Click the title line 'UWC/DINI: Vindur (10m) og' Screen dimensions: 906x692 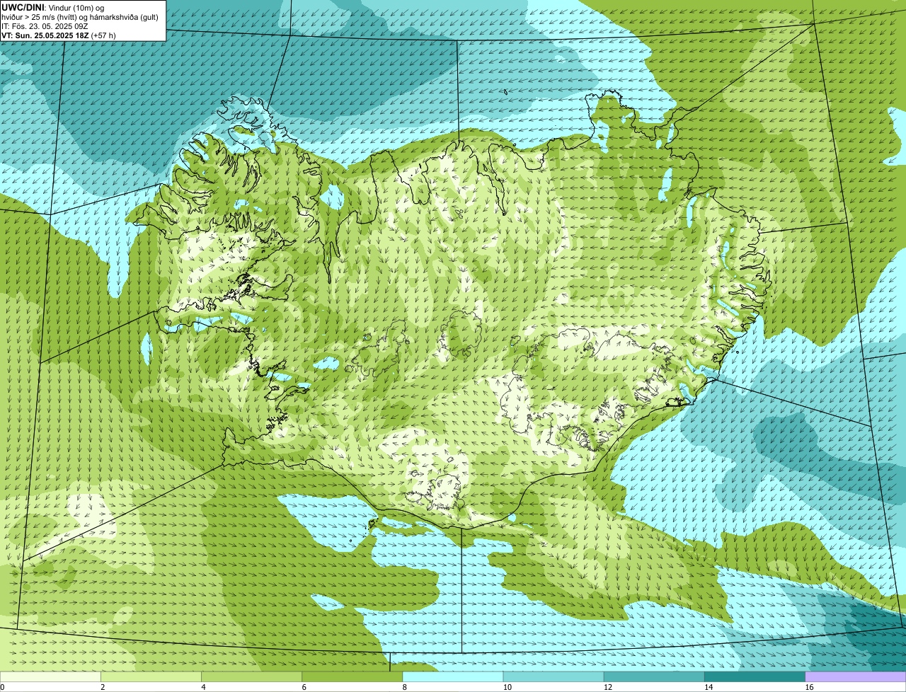tap(53, 7)
